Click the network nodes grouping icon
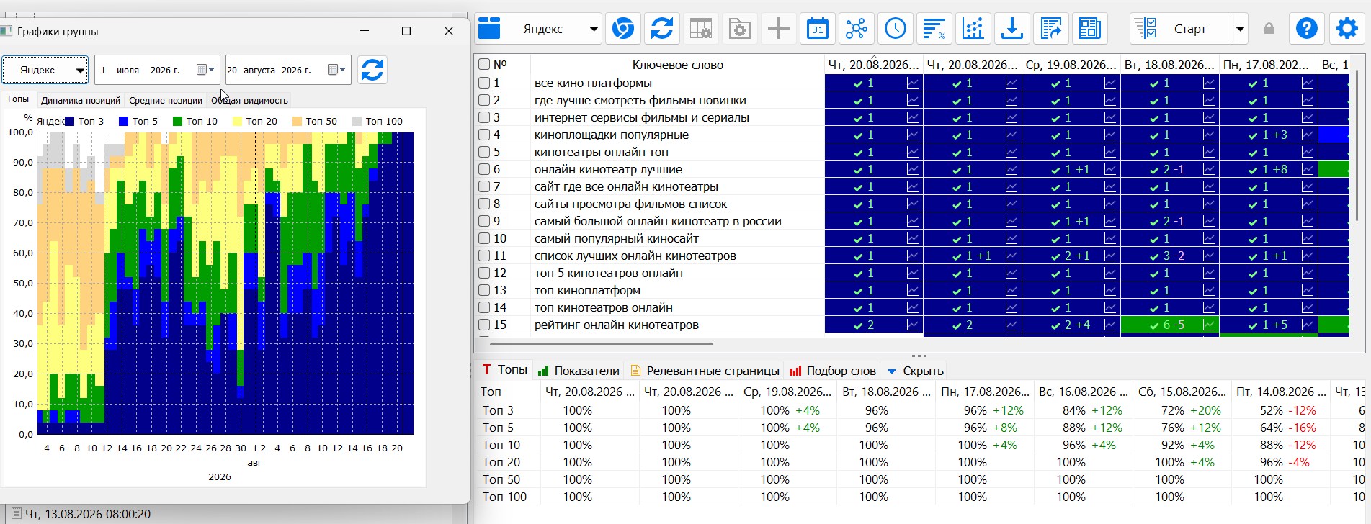1371x524 pixels. click(x=857, y=30)
